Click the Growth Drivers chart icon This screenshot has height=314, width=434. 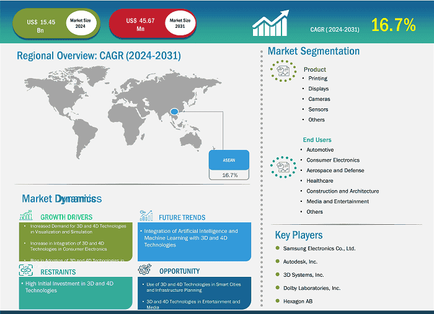[x=26, y=215]
